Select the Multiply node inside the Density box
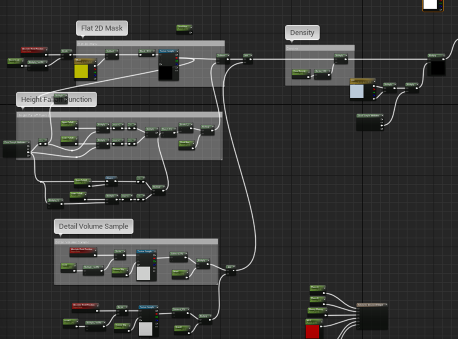Viewport: 458px width, 339px height. tap(341, 58)
